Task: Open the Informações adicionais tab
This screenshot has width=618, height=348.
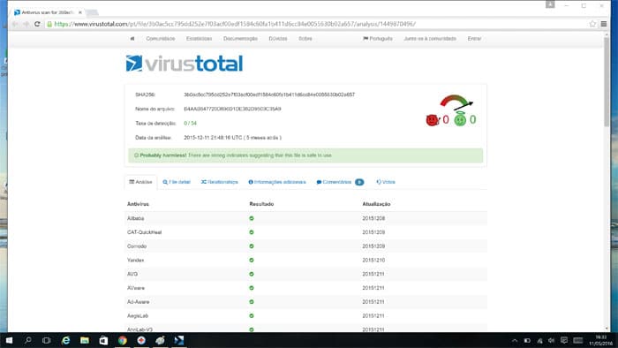Action: click(x=277, y=182)
